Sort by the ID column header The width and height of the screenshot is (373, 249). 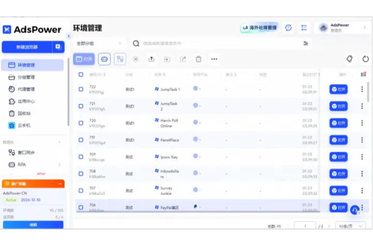[x=97, y=75]
